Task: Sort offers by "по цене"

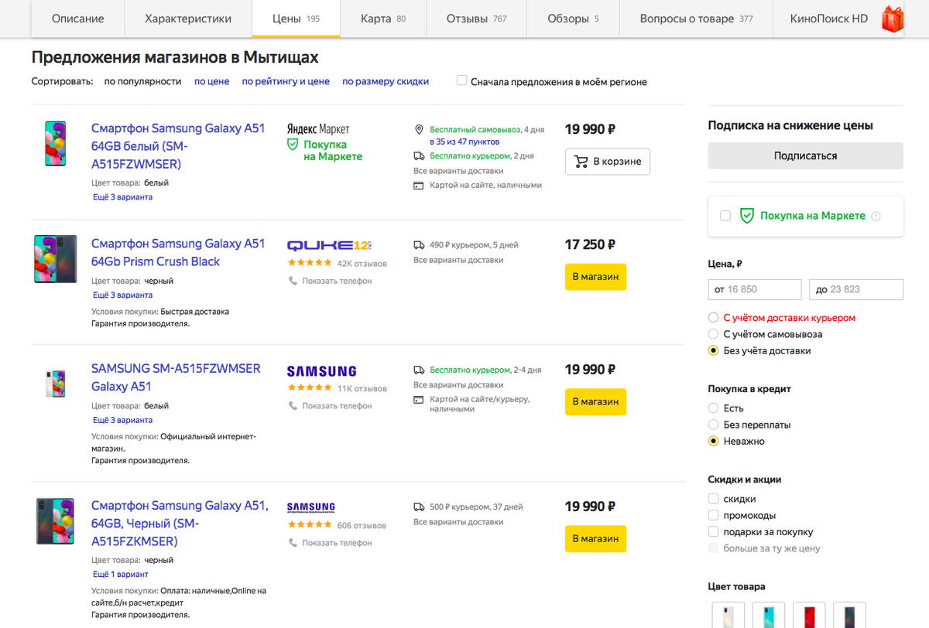Action: tap(211, 80)
